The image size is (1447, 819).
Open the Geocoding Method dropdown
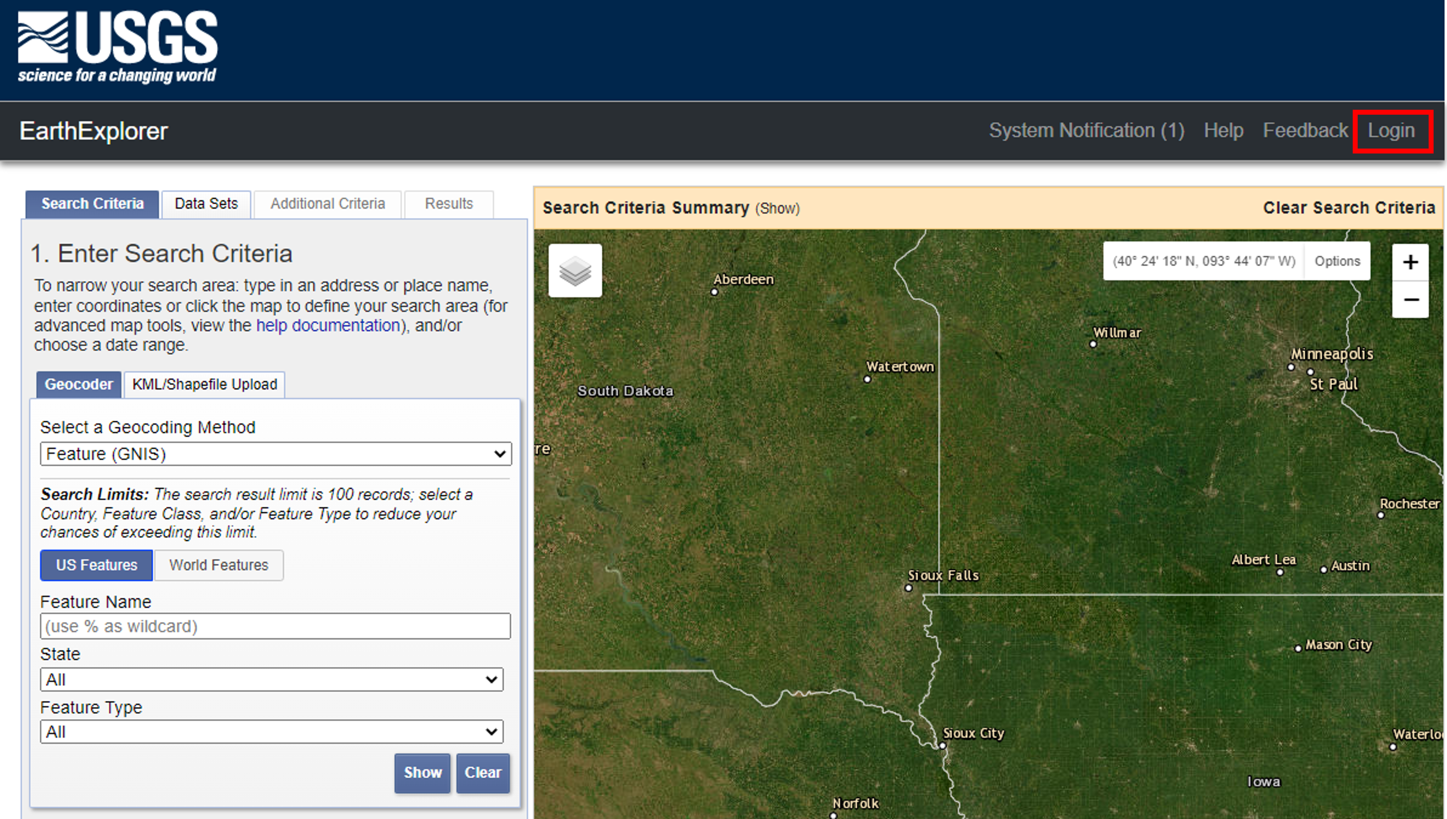[x=275, y=454]
